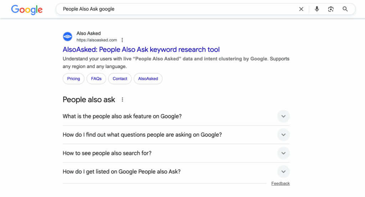Open Google Lens image search
Screen dimensions: 365x197
tap(331, 9)
